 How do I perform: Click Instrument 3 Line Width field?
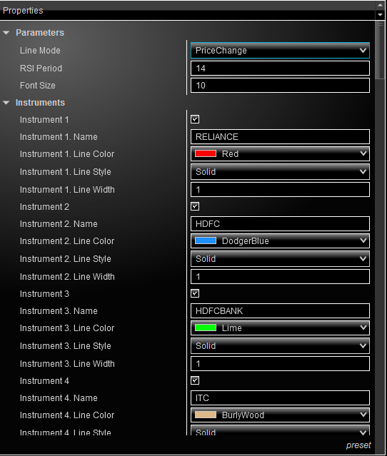(x=280, y=363)
